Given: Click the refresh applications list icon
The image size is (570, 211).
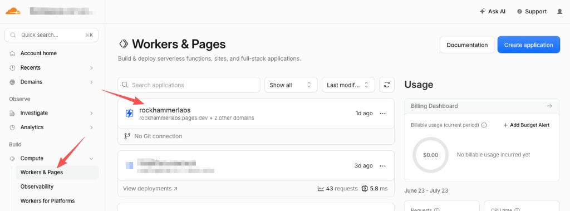Looking at the screenshot, I should pyautogui.click(x=387, y=85).
